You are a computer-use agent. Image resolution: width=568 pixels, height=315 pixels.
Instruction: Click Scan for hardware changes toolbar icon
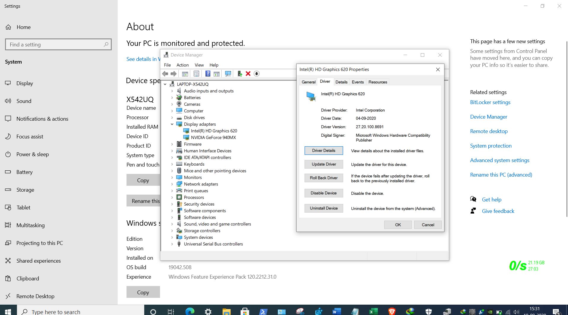[x=228, y=74]
